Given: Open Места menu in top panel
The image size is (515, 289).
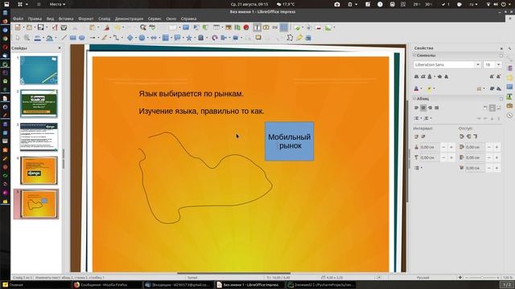Looking at the screenshot, I should click(57, 4).
